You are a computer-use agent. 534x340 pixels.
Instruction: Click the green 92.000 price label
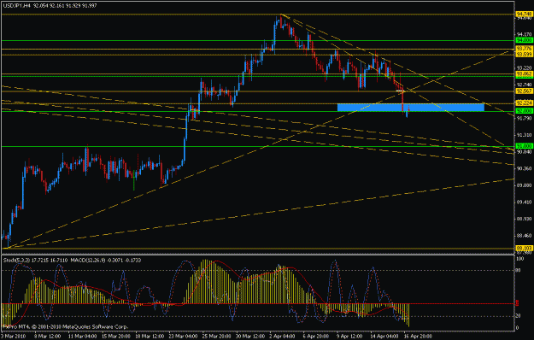(524, 111)
